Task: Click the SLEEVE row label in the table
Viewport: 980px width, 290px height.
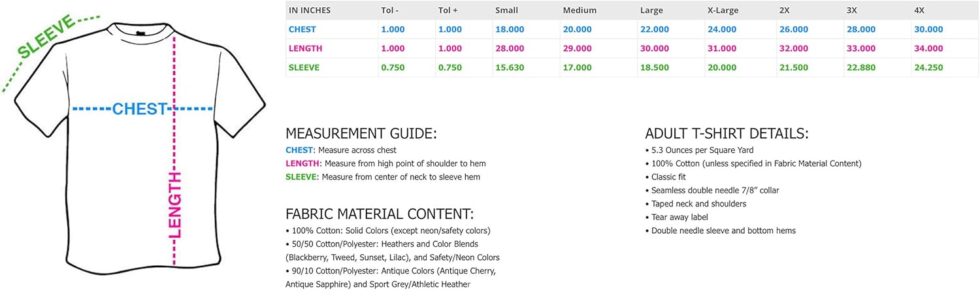Action: coord(304,67)
